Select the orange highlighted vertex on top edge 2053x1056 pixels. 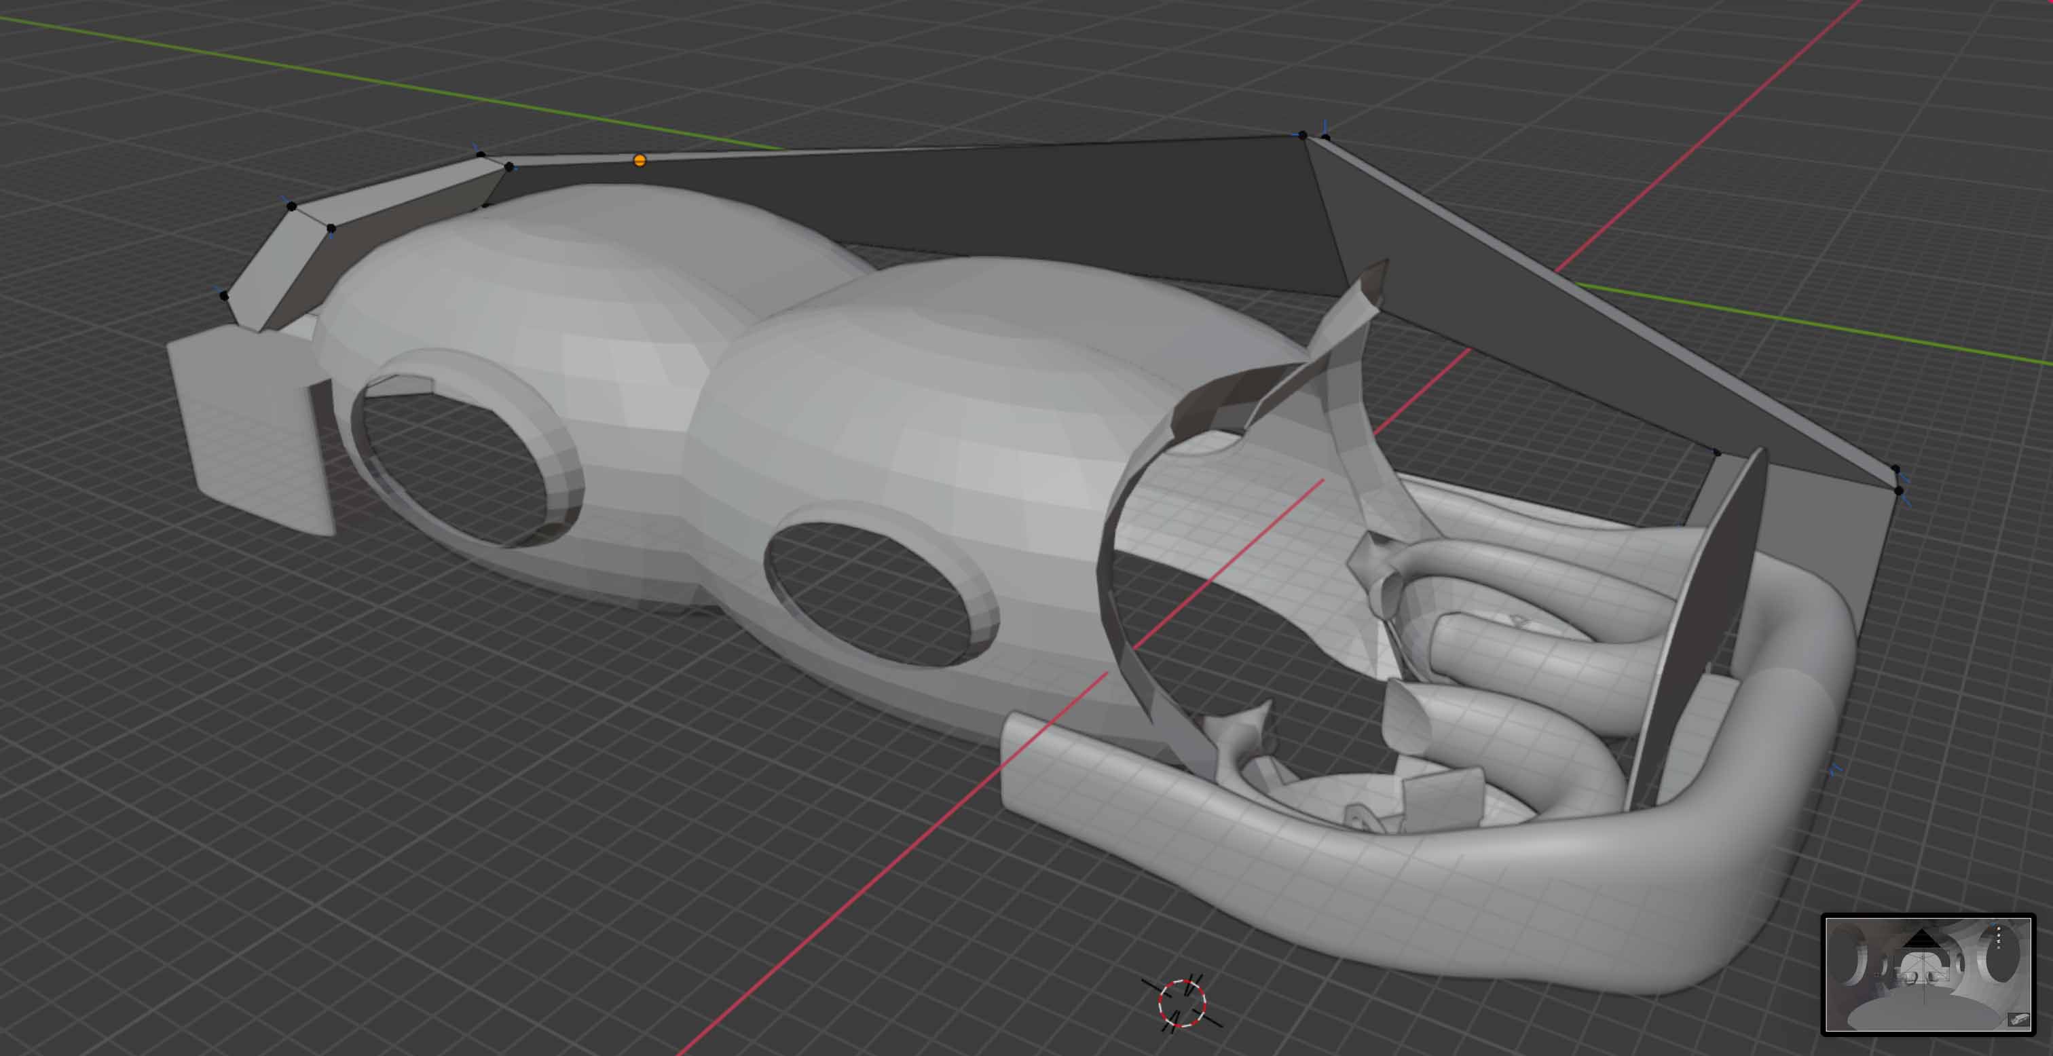pos(639,160)
